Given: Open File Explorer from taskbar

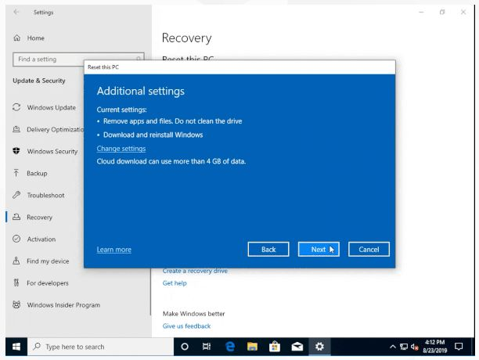Looking at the screenshot, I should coord(252,347).
